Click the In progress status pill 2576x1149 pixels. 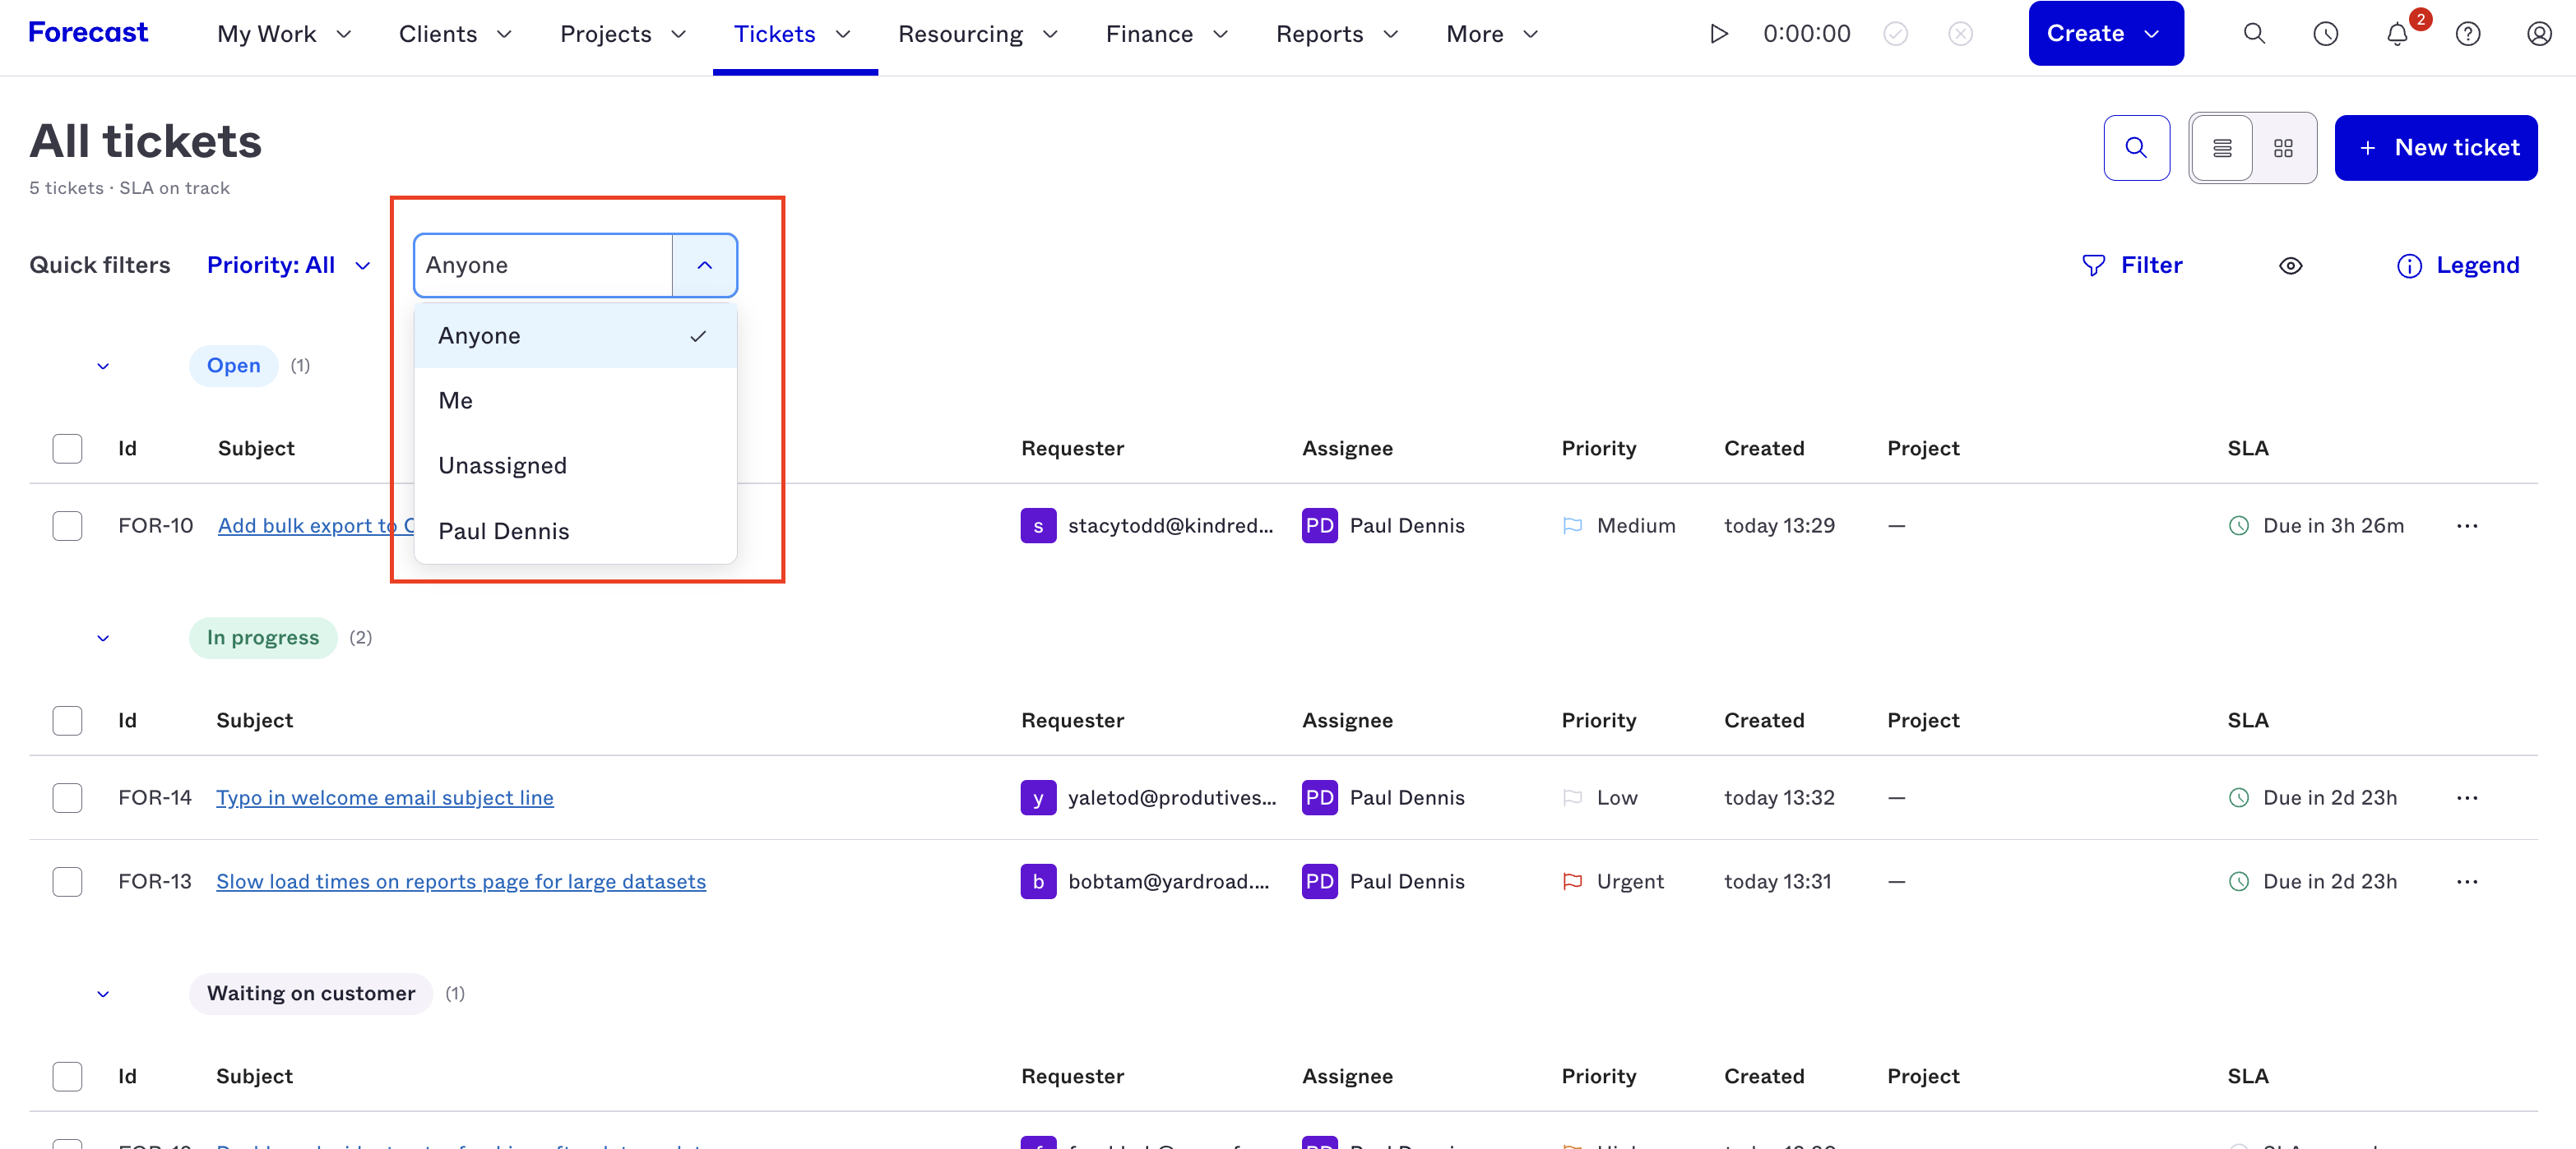(x=263, y=638)
